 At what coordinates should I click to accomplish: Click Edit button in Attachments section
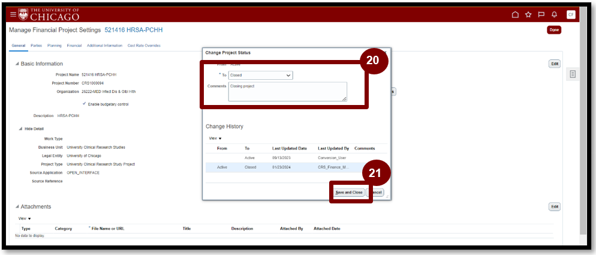tap(555, 206)
